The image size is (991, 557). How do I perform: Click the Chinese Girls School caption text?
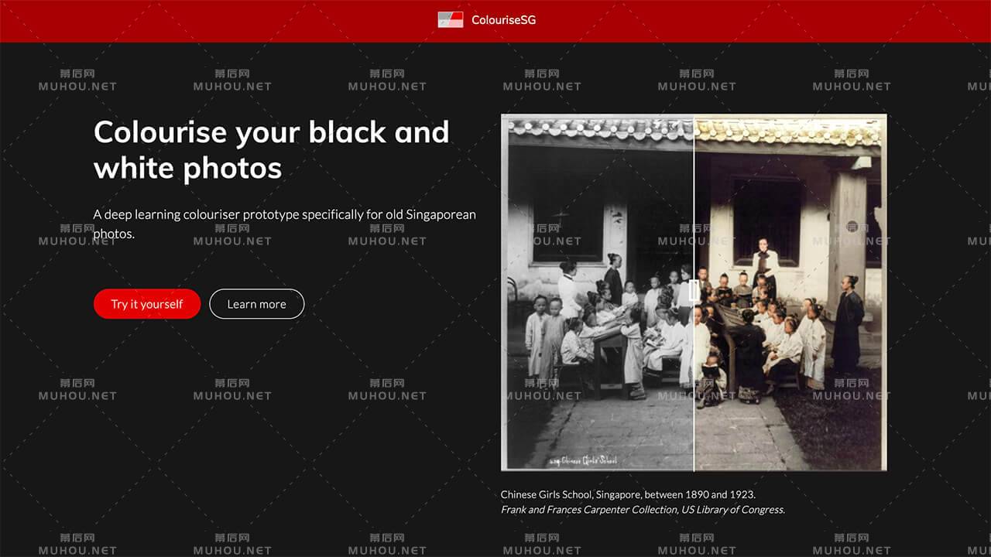(628, 494)
